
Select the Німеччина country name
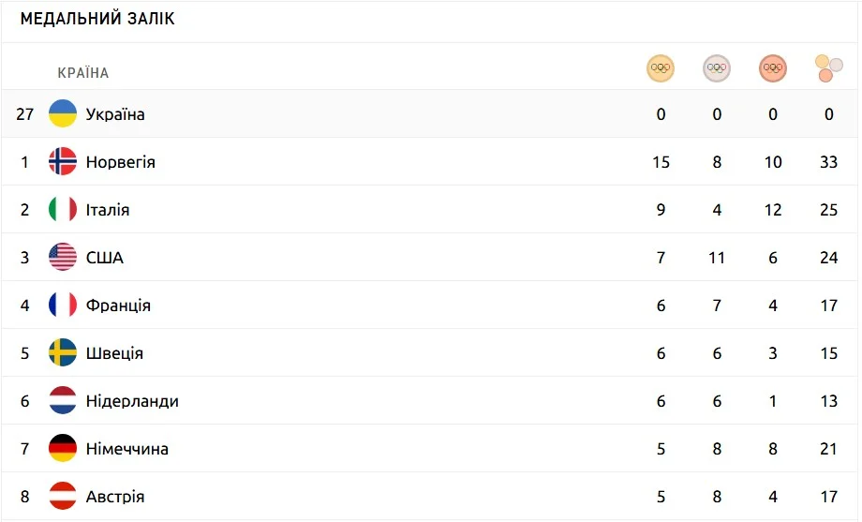tap(127, 449)
